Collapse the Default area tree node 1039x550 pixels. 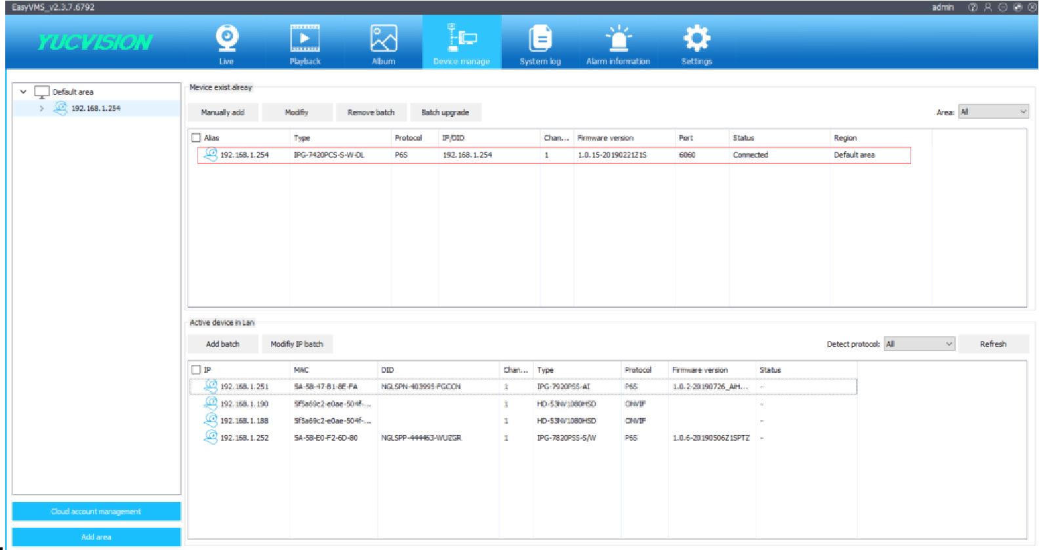(x=24, y=92)
